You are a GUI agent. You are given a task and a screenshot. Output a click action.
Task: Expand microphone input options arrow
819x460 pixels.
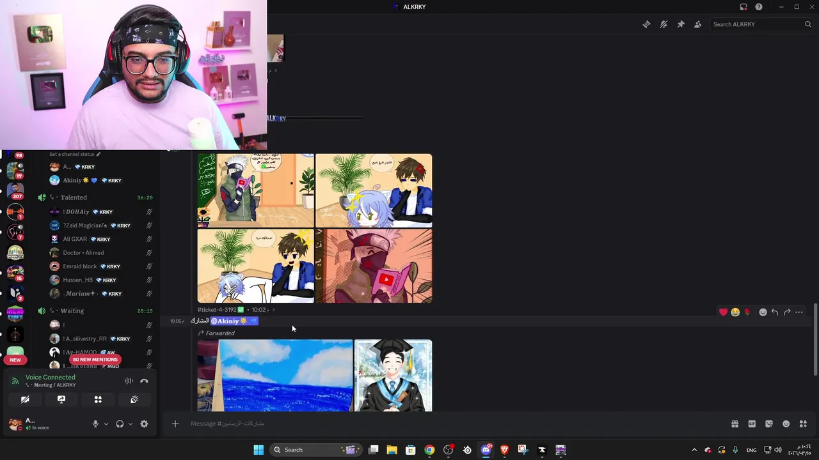(106, 424)
